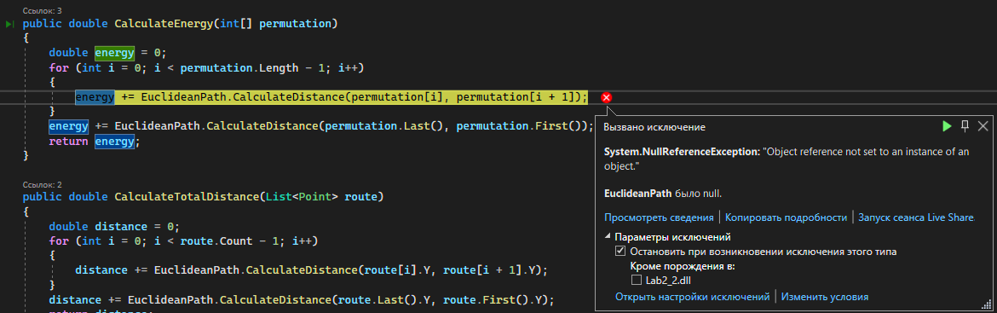Image resolution: width=997 pixels, height=313 pixels.
Task: Click 'Вызвано исключение' popup title
Action: tap(654, 127)
